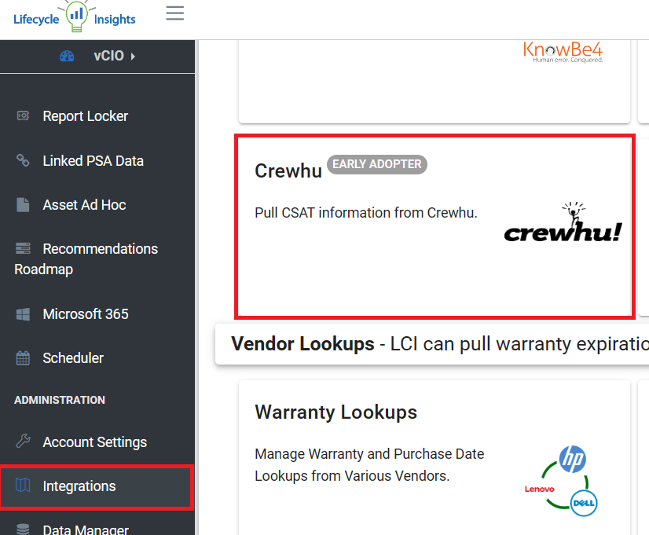649x535 pixels.
Task: Click the Data Manager database icon
Action: point(23,530)
